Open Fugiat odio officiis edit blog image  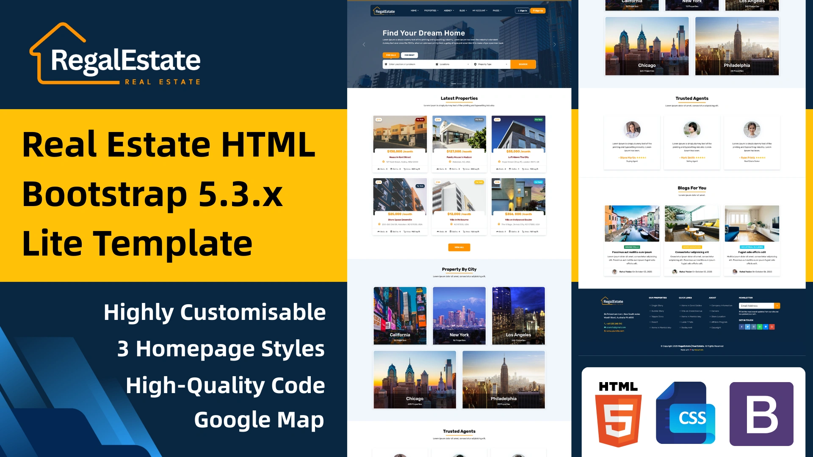(x=752, y=223)
